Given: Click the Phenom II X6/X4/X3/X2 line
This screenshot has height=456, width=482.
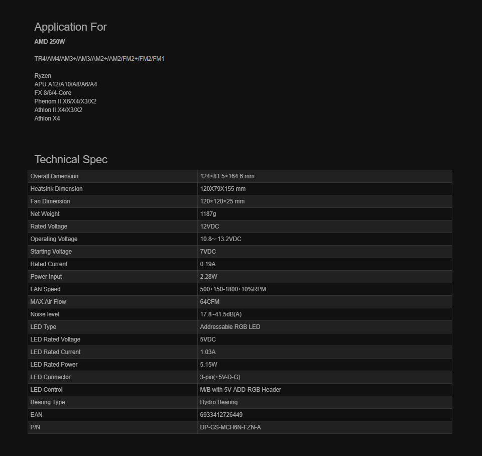Looking at the screenshot, I should coord(65,101).
